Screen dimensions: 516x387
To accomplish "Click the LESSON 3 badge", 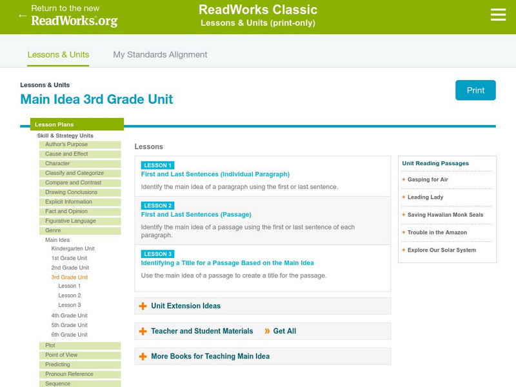I will point(157,254).
